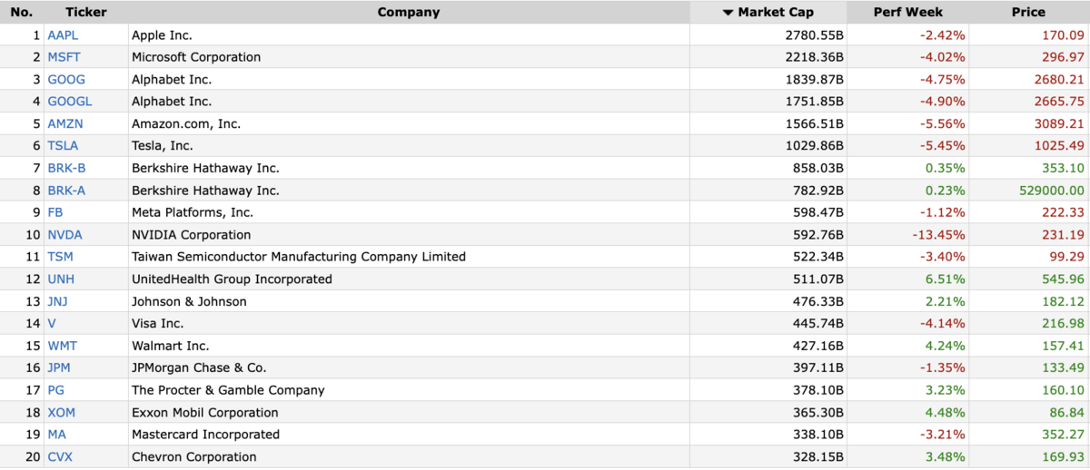Sort table by Market Cap column header
The height and width of the screenshot is (470, 1090).
coord(768,12)
